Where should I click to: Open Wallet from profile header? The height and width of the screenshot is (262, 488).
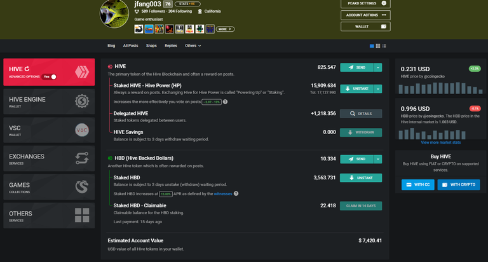pyautogui.click(x=365, y=27)
